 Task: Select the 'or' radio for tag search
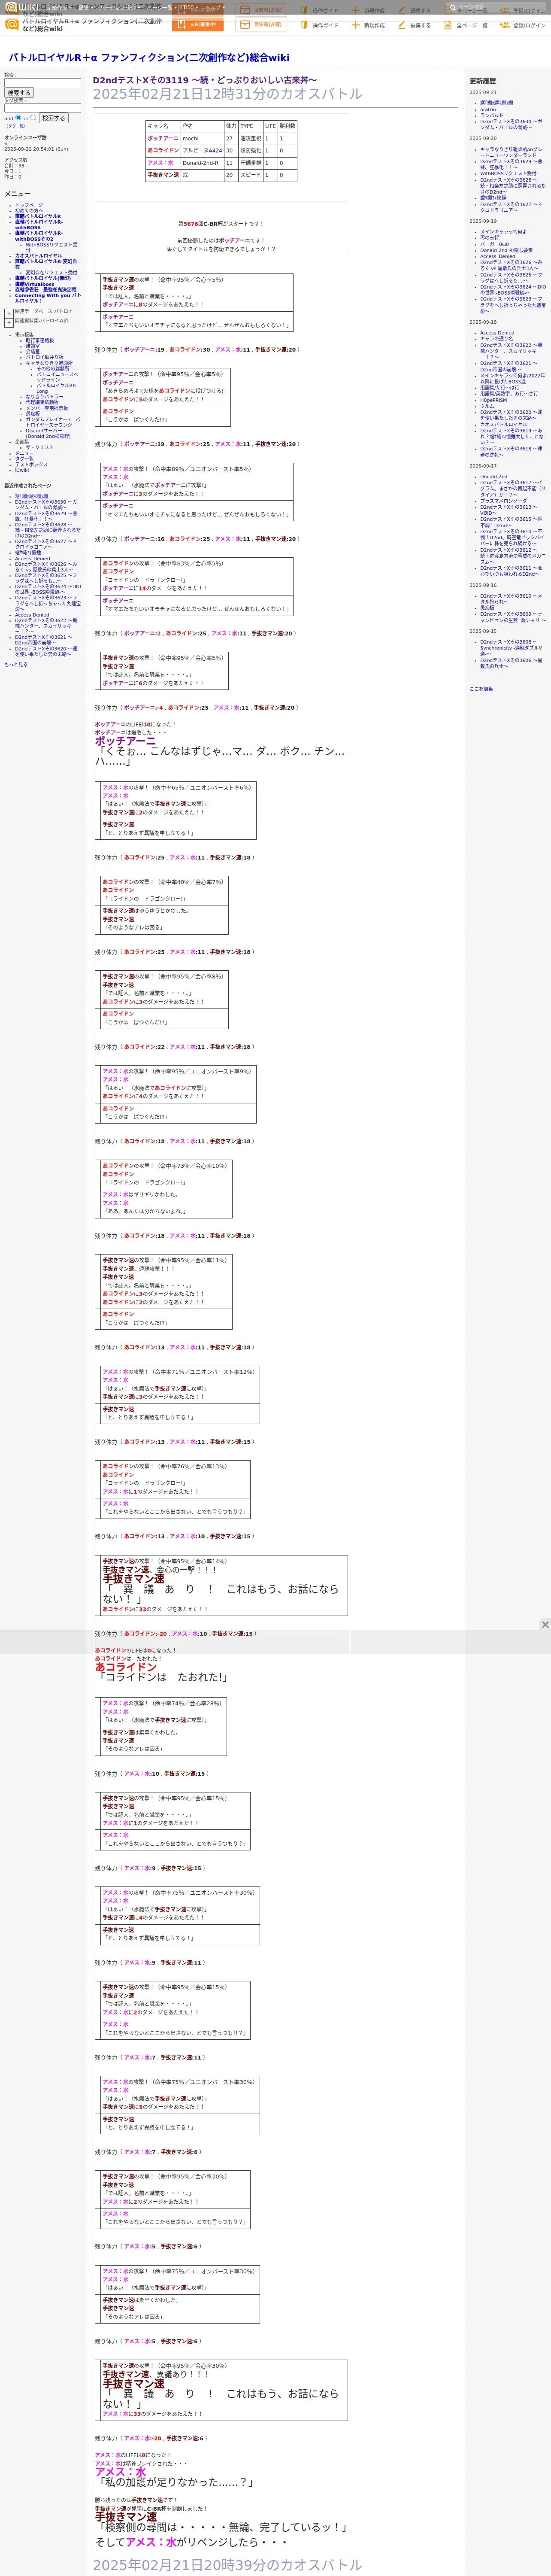click(x=33, y=118)
